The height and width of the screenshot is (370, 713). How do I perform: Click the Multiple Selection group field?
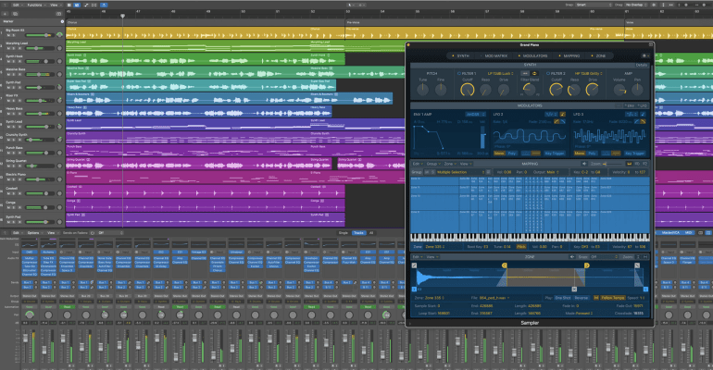pyautogui.click(x=459, y=173)
